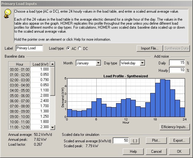Click the load table scrollbar thumb

(x=53, y=81)
